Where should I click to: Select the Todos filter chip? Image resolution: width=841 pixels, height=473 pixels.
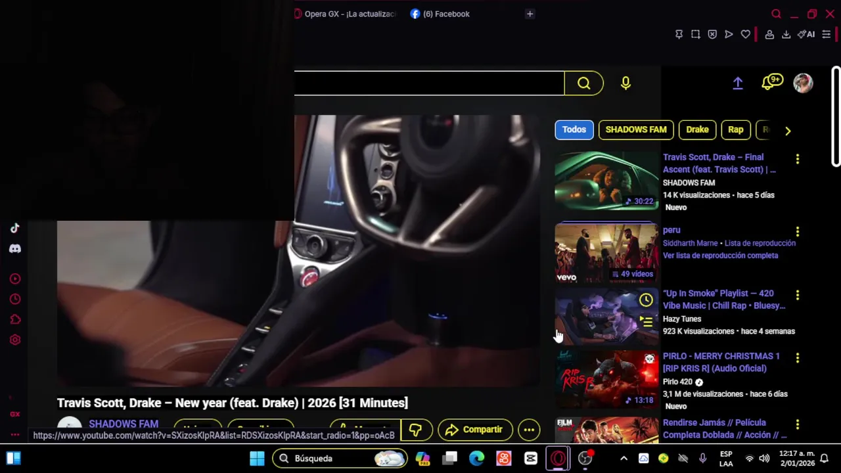(x=574, y=129)
